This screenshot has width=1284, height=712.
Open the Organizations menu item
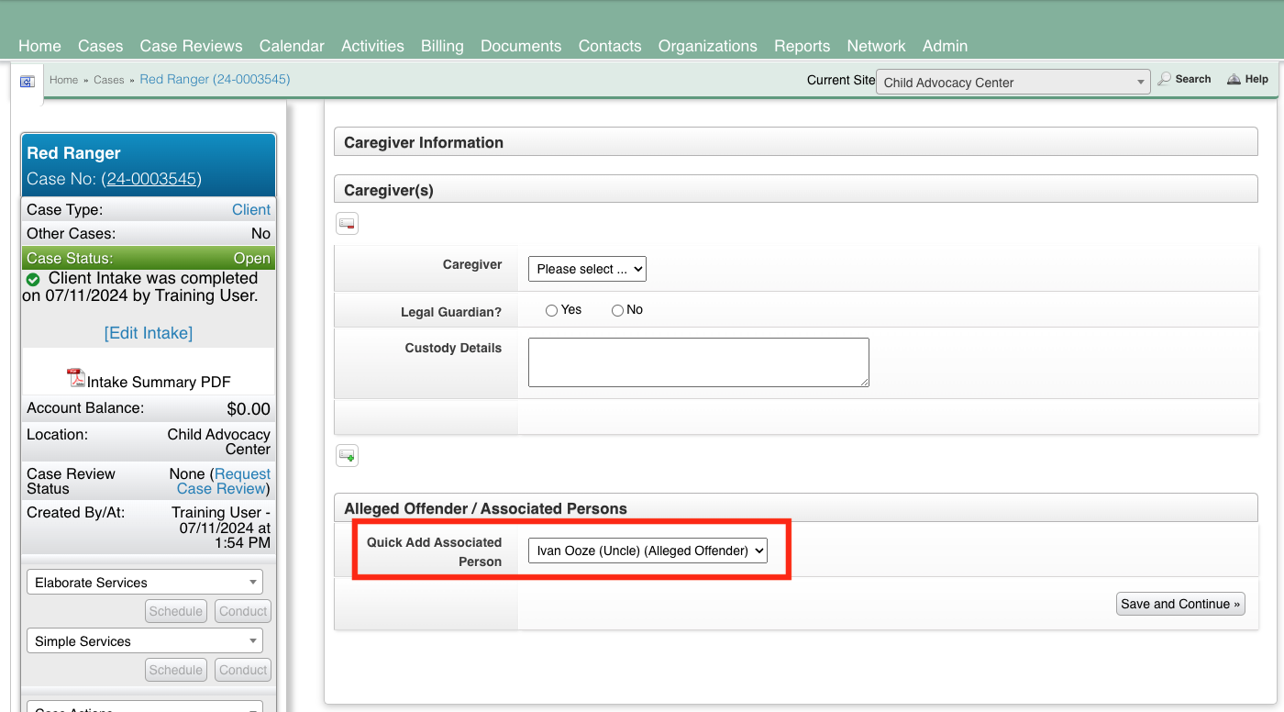[708, 46]
